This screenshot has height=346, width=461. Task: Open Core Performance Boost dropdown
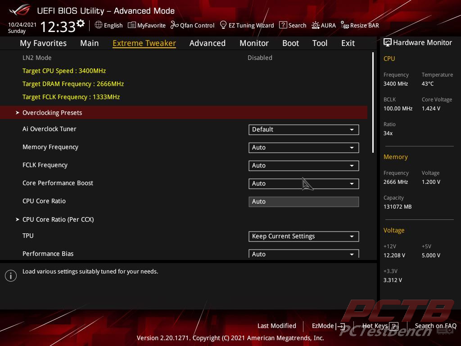(304, 184)
